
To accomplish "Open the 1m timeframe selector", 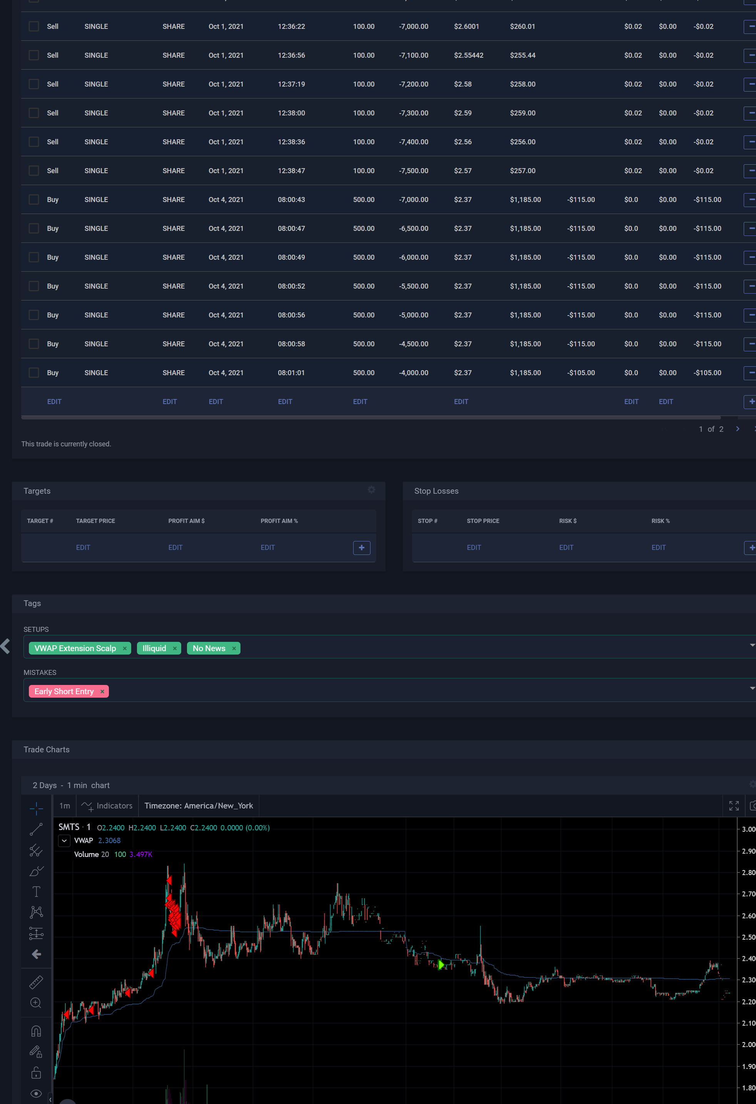I will (65, 806).
